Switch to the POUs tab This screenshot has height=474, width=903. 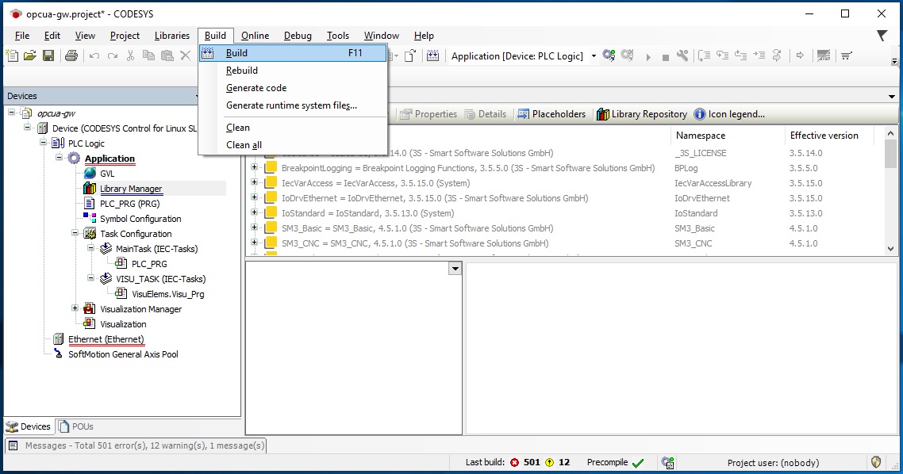(76, 426)
